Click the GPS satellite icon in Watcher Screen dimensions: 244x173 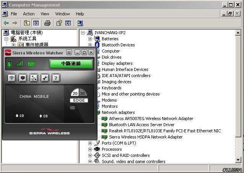pyautogui.click(x=34, y=78)
